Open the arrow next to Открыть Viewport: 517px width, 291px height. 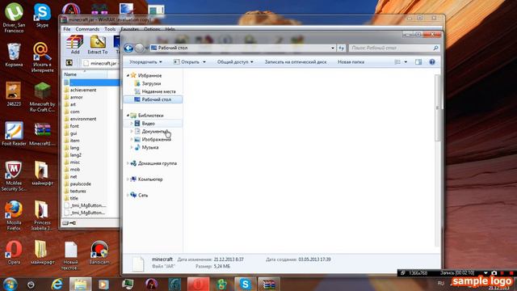204,62
